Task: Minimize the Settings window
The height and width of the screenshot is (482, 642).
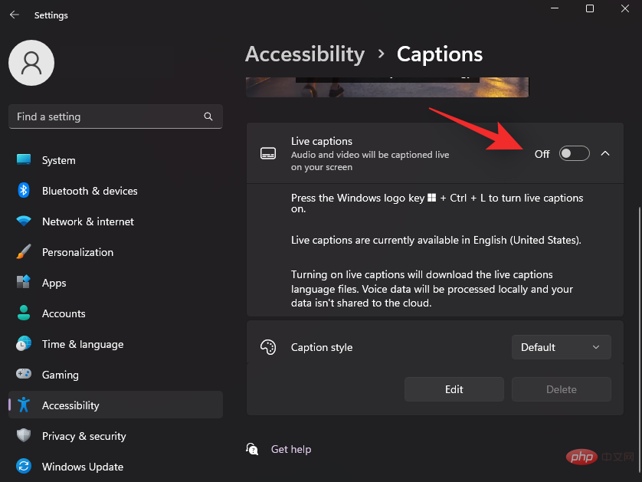Action: click(555, 8)
